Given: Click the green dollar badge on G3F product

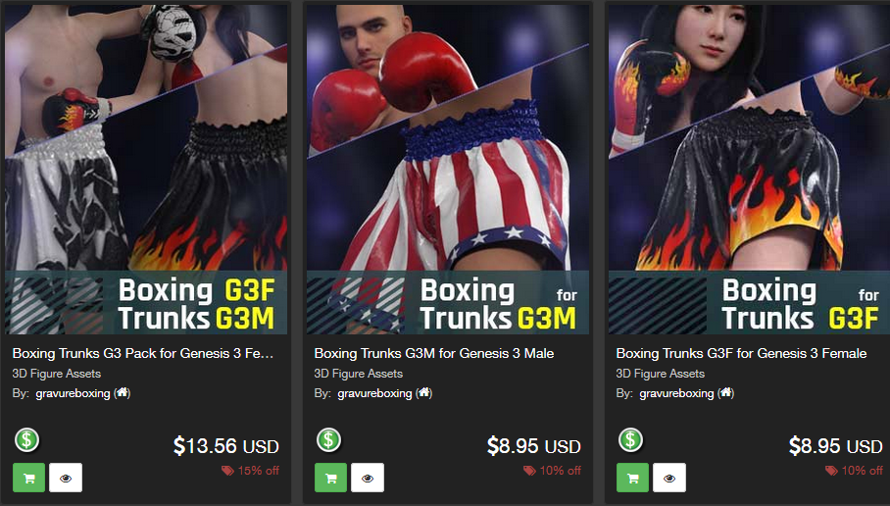Looking at the screenshot, I should point(630,440).
